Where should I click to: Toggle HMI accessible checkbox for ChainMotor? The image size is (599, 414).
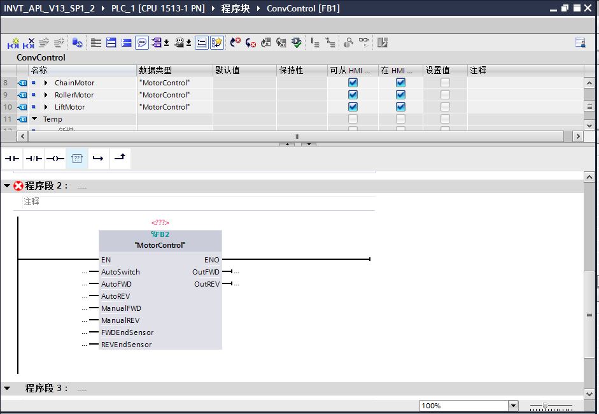pyautogui.click(x=353, y=83)
